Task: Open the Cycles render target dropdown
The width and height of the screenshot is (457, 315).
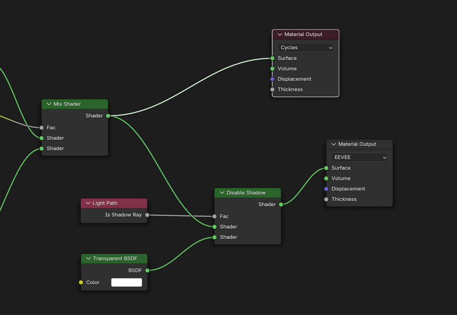Action: click(306, 47)
